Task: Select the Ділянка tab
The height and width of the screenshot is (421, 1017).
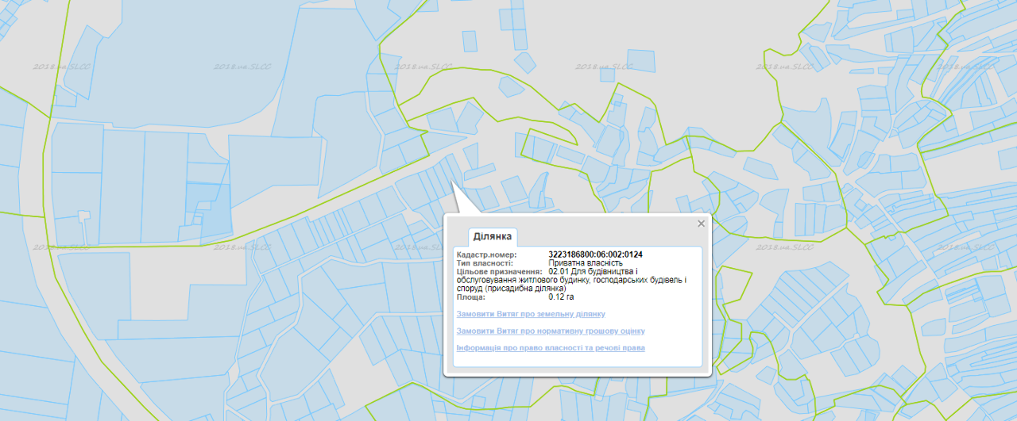Action: pos(493,237)
